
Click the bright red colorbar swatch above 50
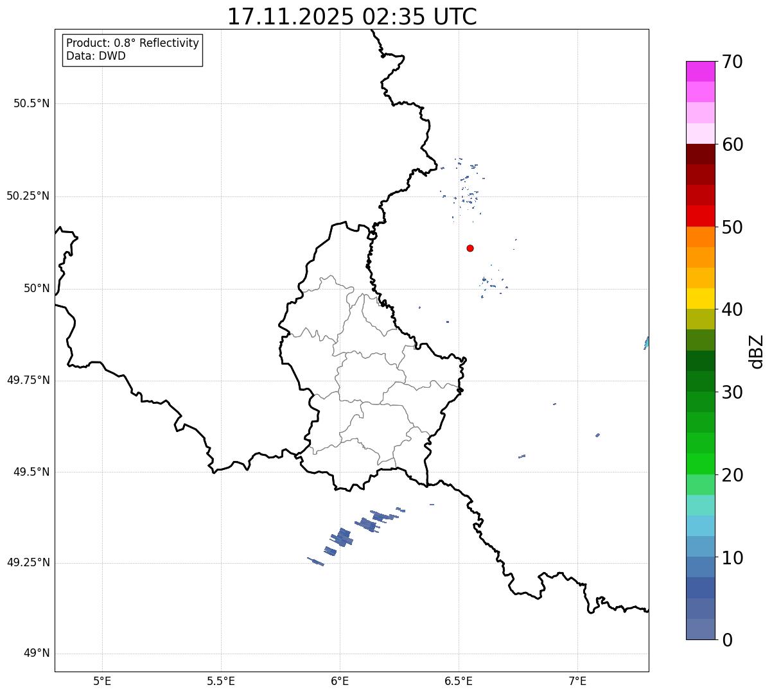coord(701,216)
